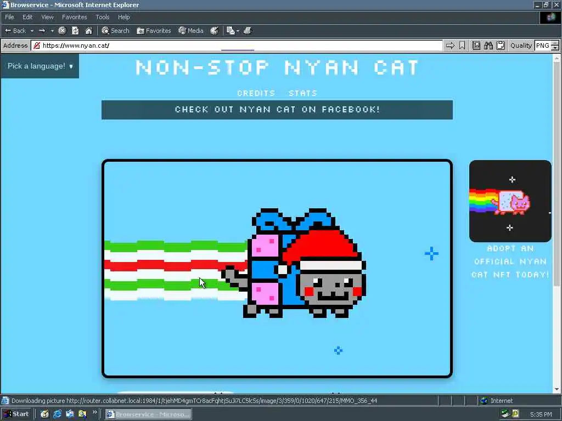
Task: Click the second system tray icon
Action: click(515, 414)
